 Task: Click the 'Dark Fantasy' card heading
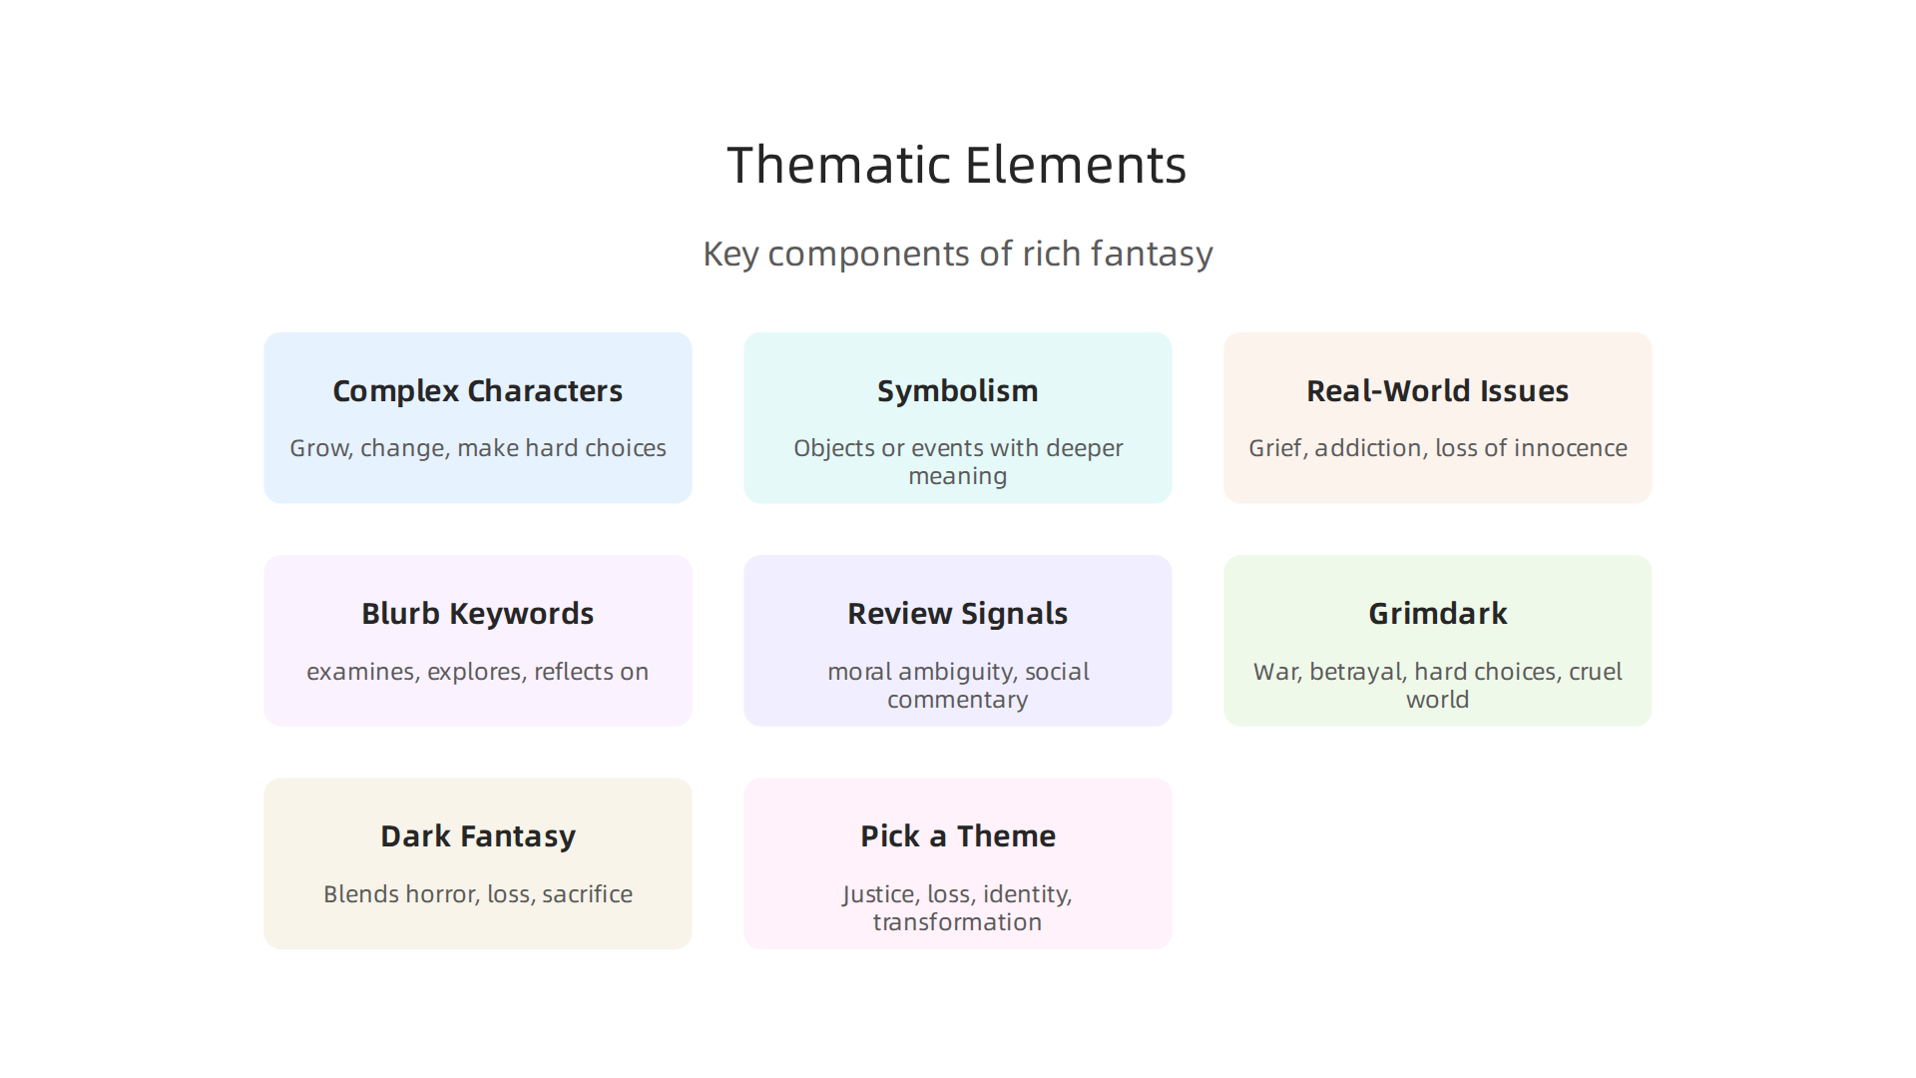click(x=477, y=836)
